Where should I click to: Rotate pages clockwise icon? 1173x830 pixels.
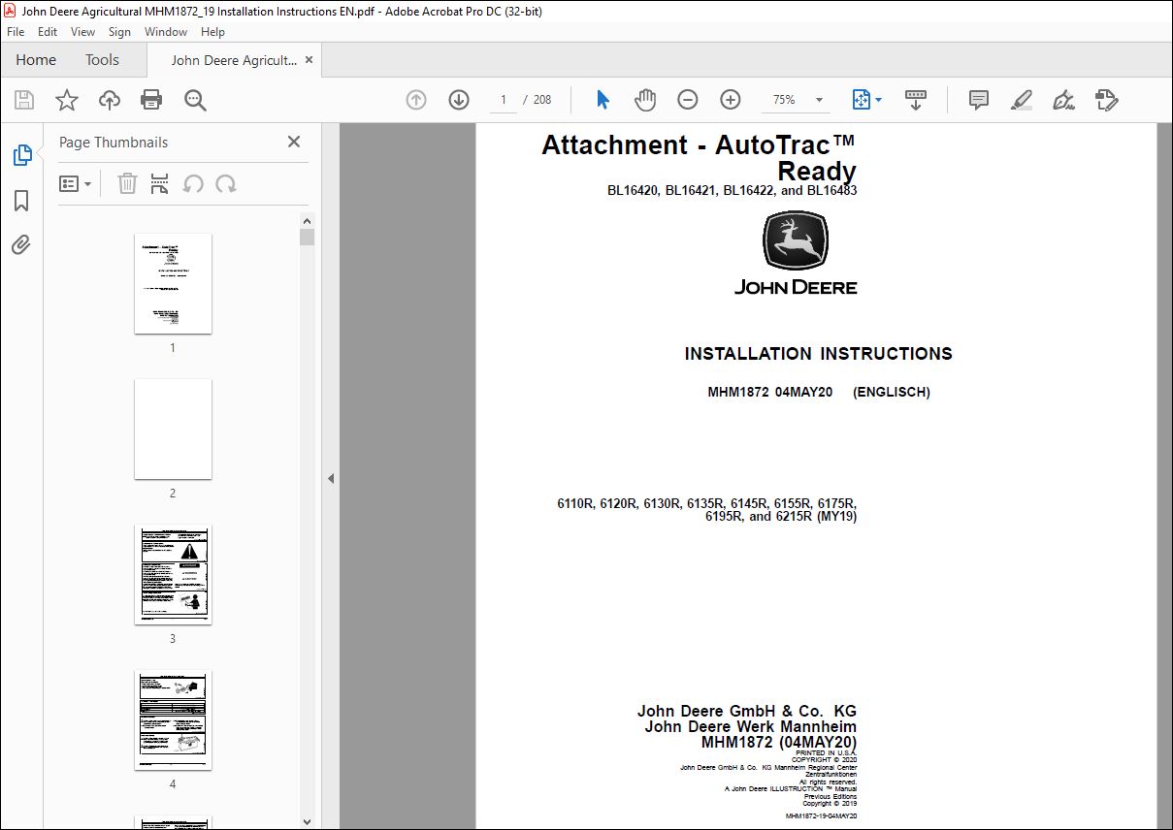point(226,183)
